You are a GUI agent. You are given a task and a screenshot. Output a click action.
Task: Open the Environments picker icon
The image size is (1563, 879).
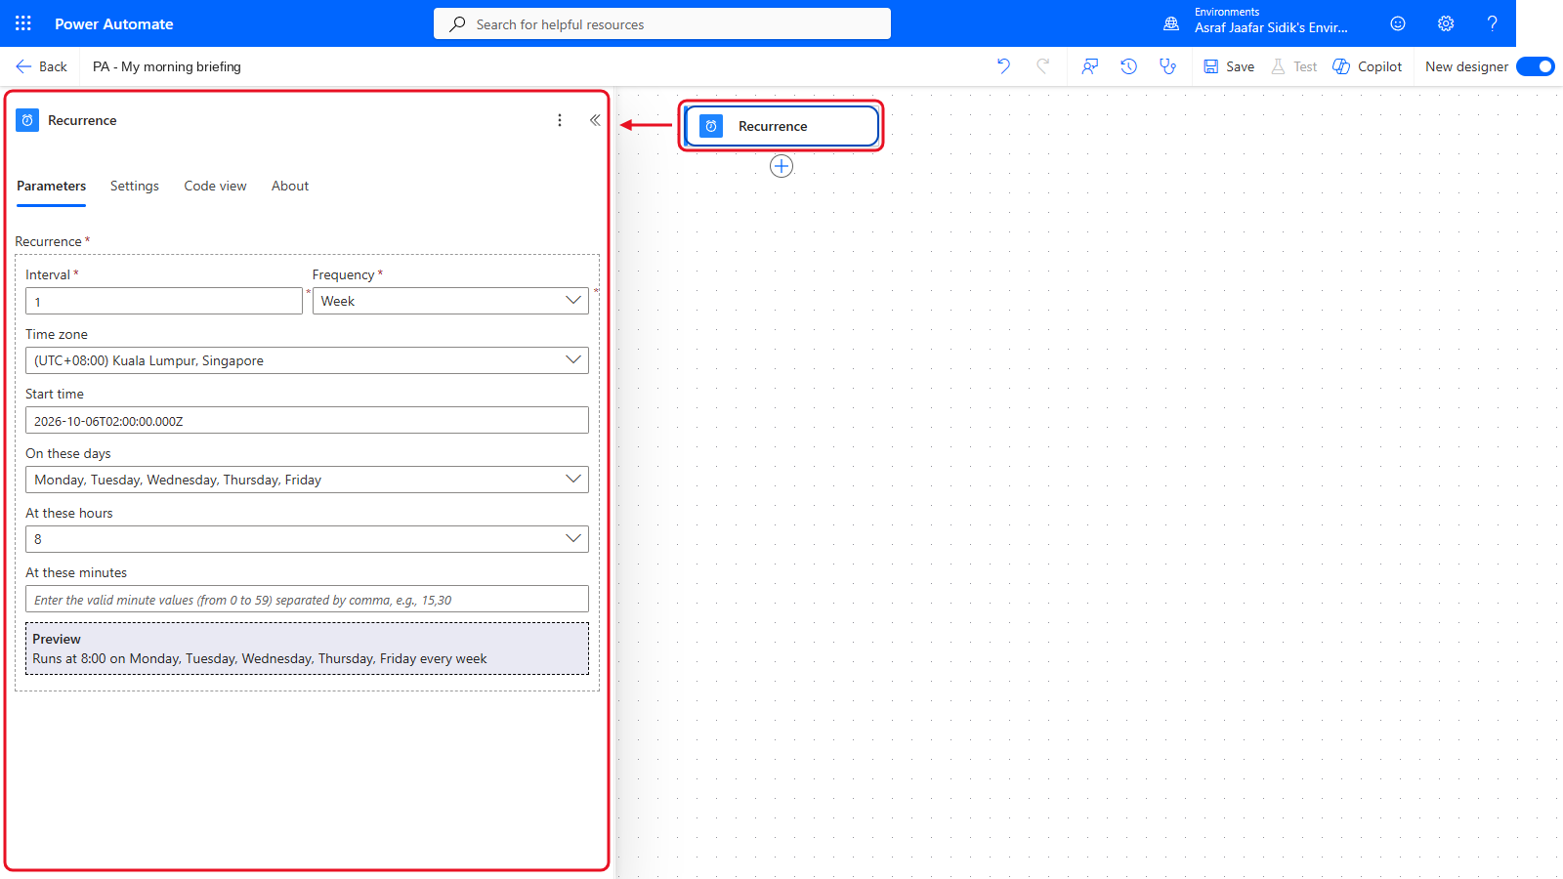[x=1171, y=23]
